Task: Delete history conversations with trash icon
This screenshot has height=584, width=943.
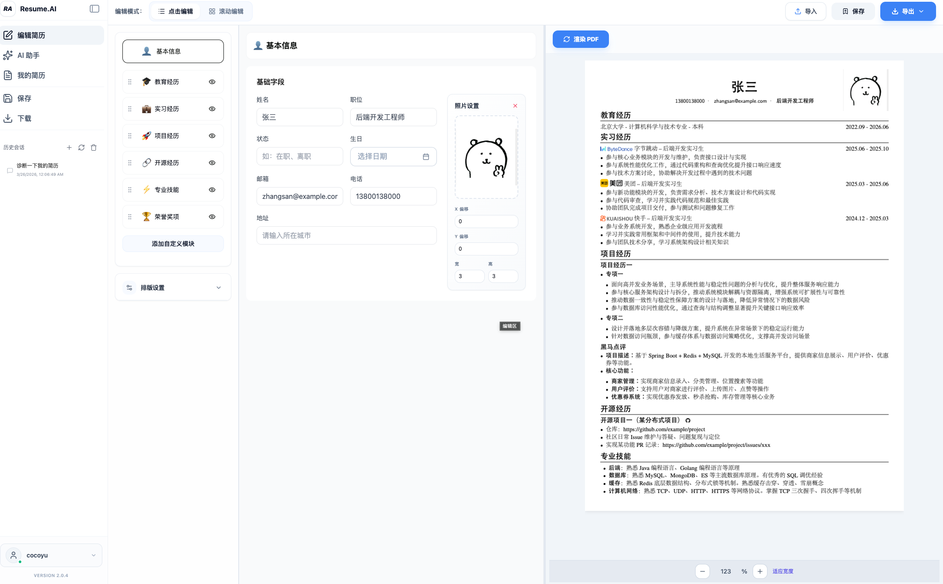Action: pos(94,148)
